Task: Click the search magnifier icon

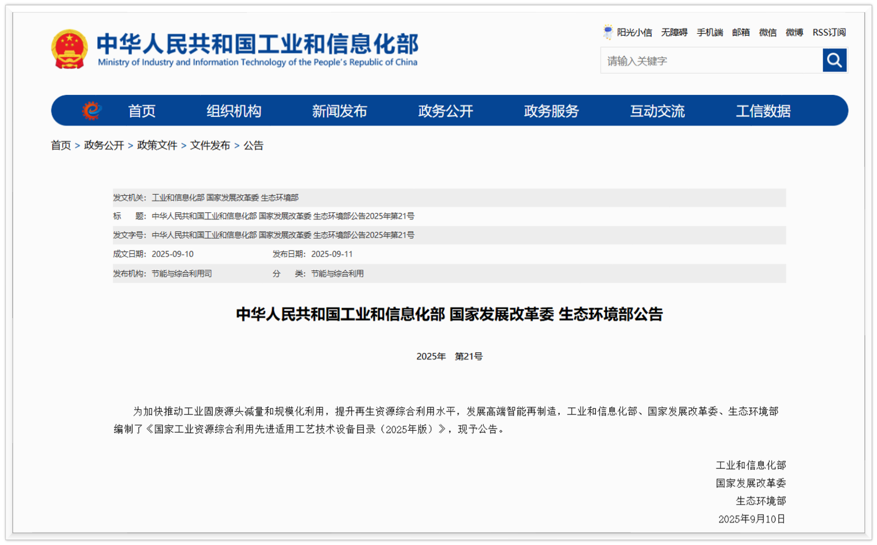Action: [x=834, y=60]
